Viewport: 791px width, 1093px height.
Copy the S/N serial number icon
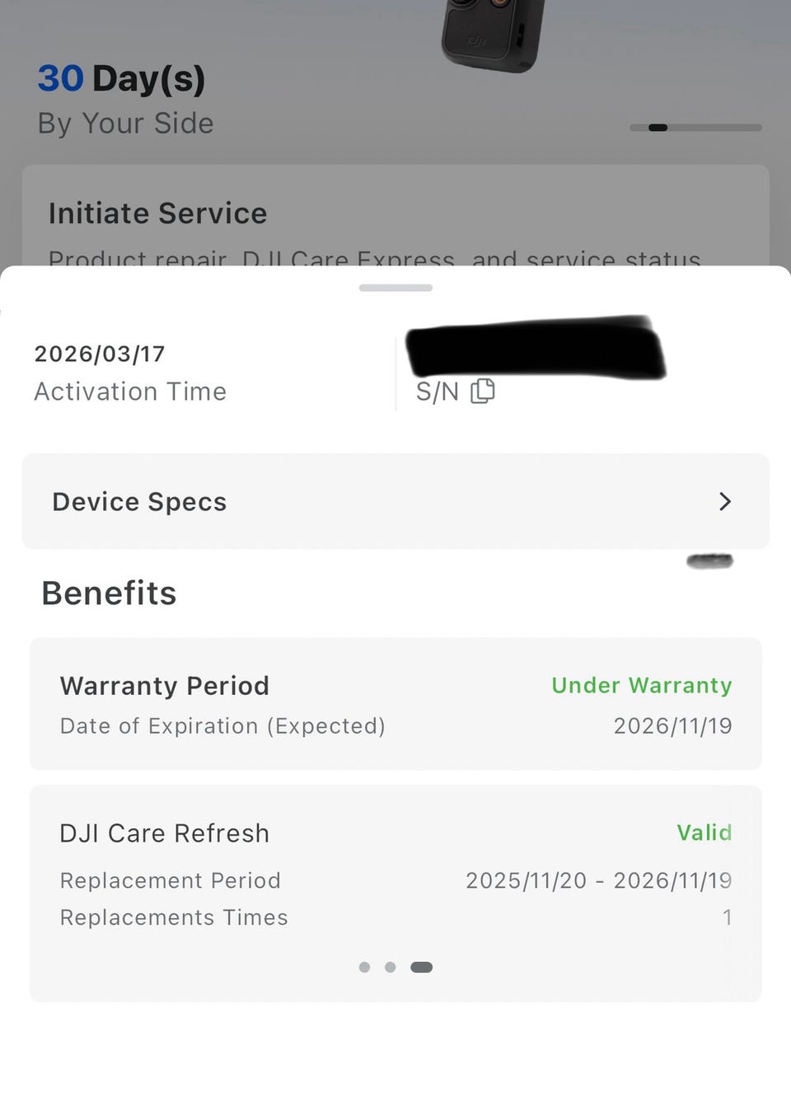pos(482,391)
